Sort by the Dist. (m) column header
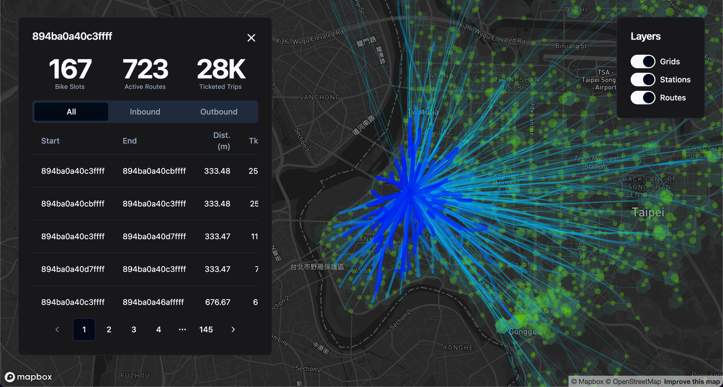 point(221,140)
